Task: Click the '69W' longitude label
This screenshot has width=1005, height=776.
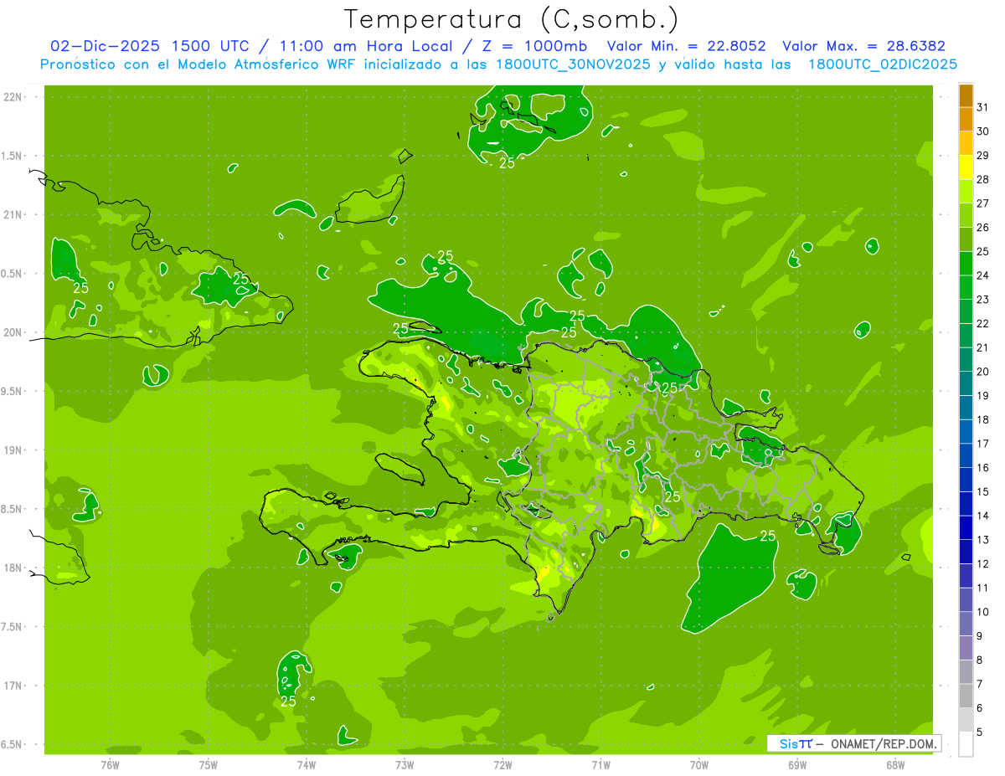Action: 797,764
